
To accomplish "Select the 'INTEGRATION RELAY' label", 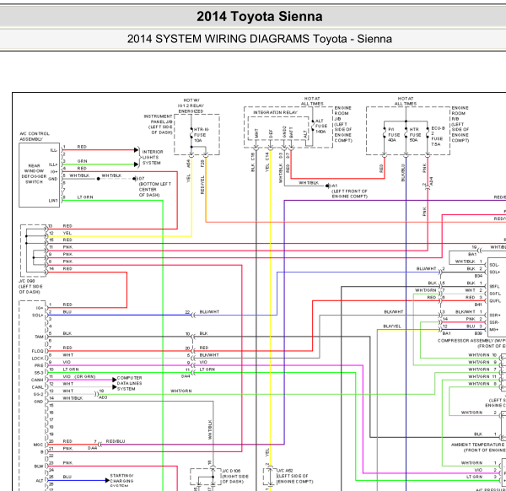I will 275,112.
